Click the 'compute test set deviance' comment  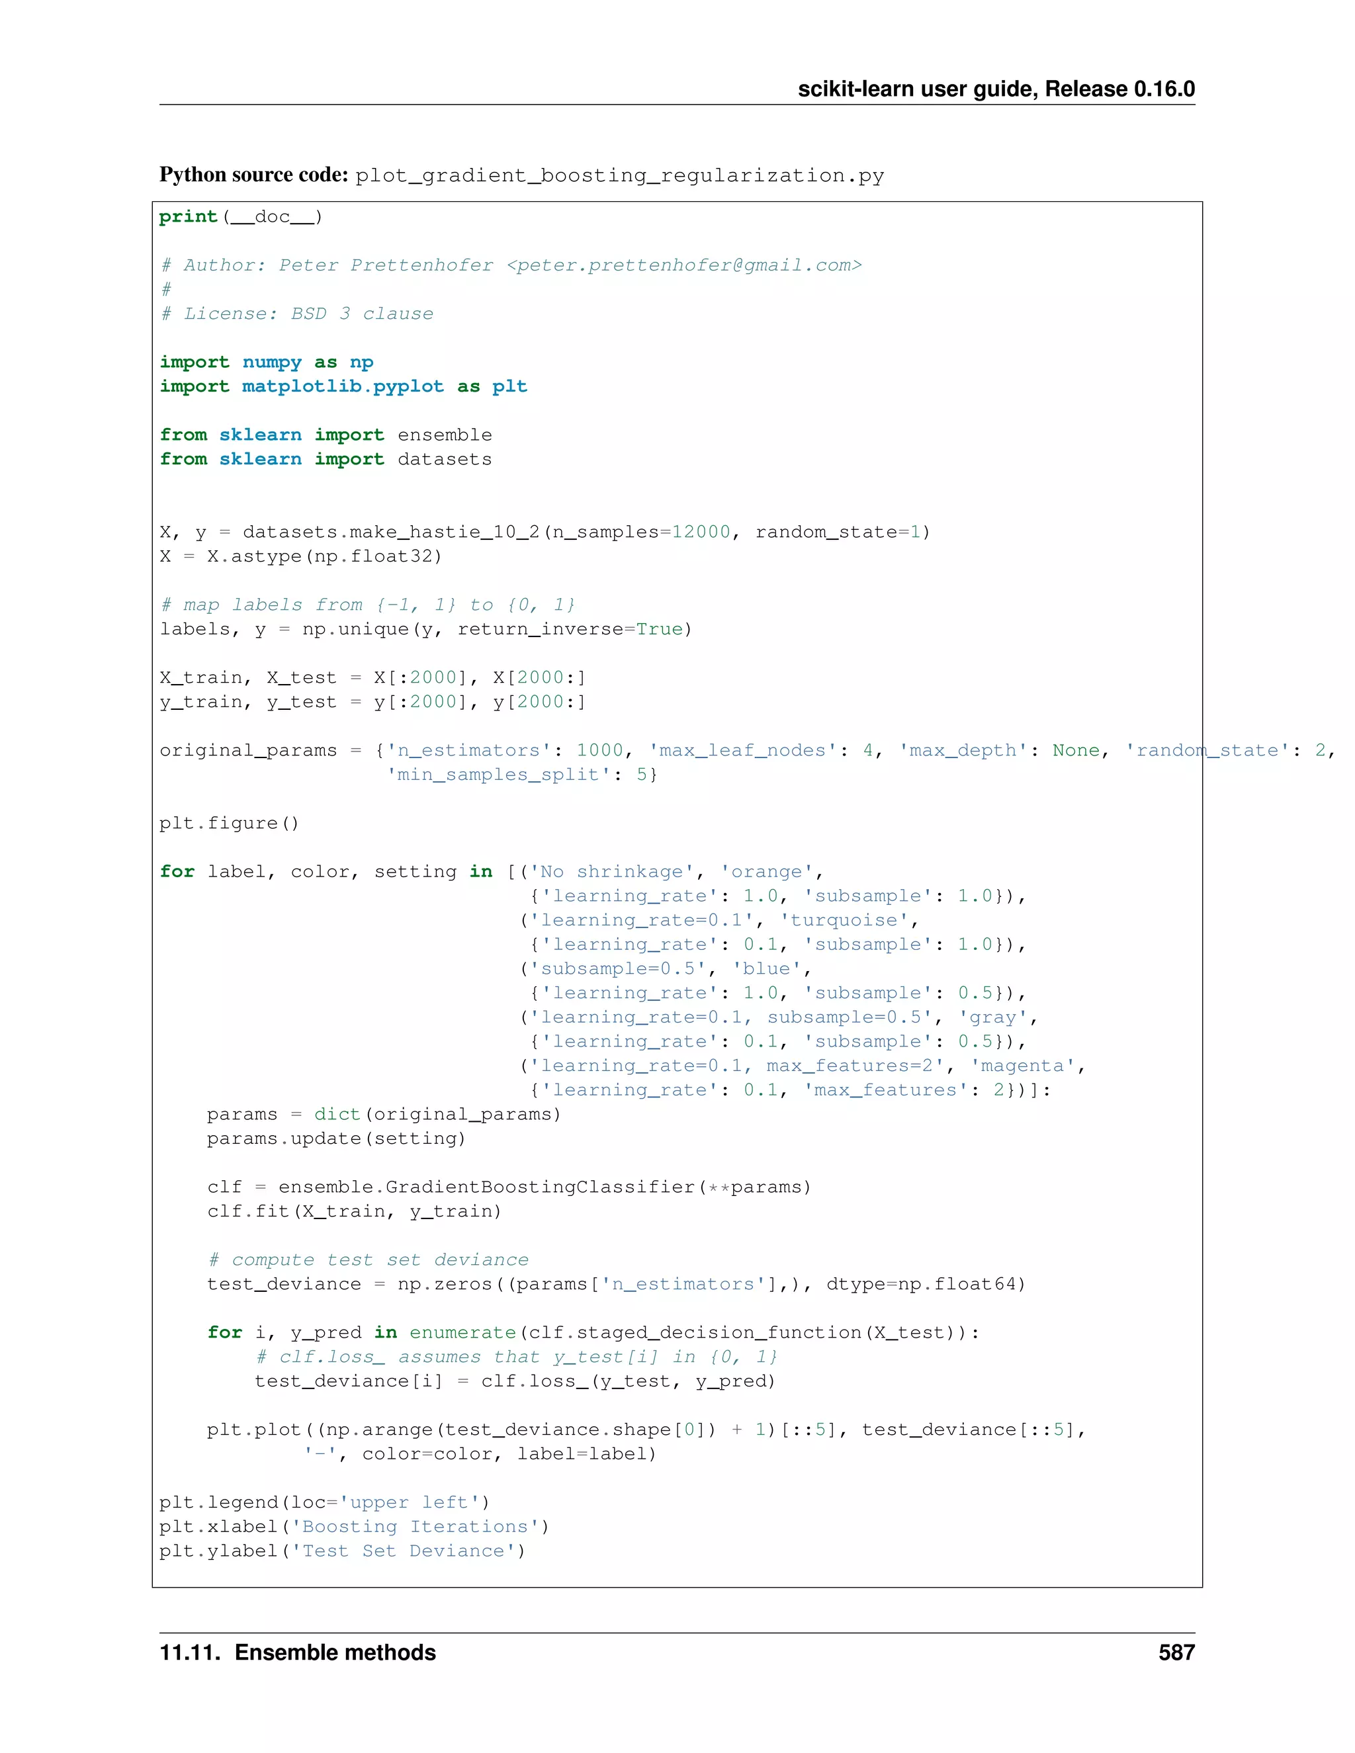[369, 1260]
